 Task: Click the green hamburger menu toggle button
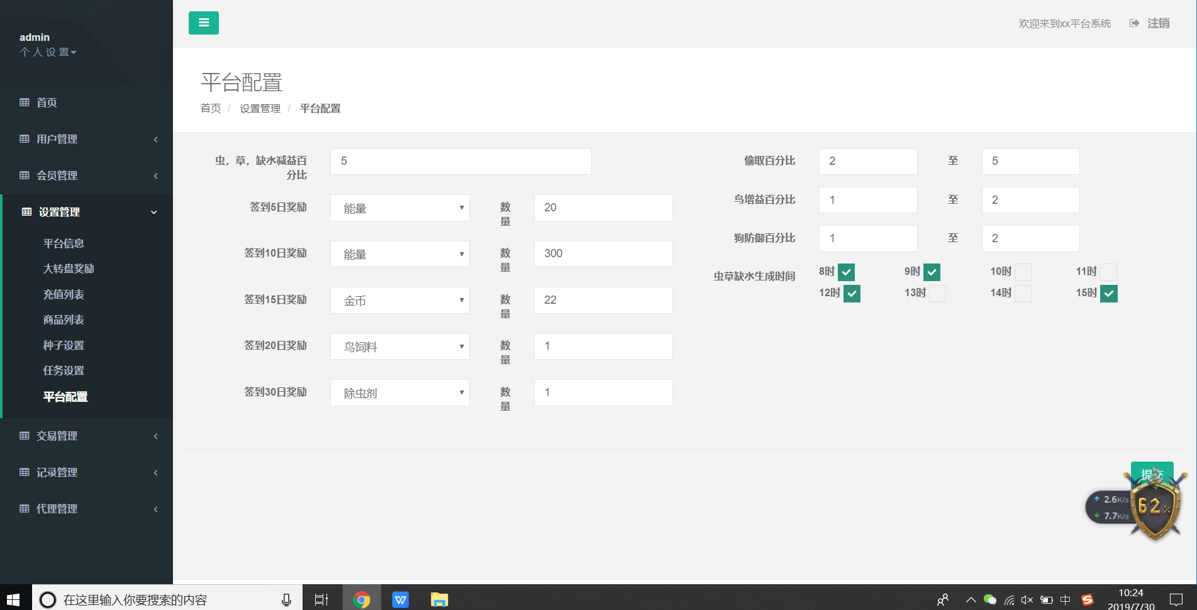point(203,23)
